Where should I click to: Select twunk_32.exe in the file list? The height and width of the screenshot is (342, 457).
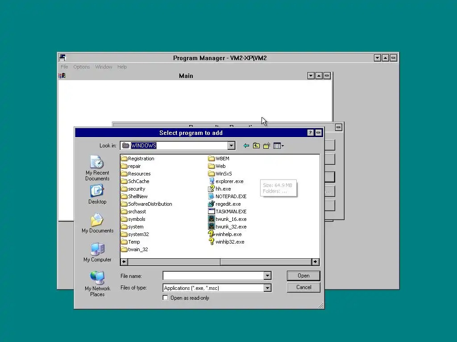[x=228, y=227]
